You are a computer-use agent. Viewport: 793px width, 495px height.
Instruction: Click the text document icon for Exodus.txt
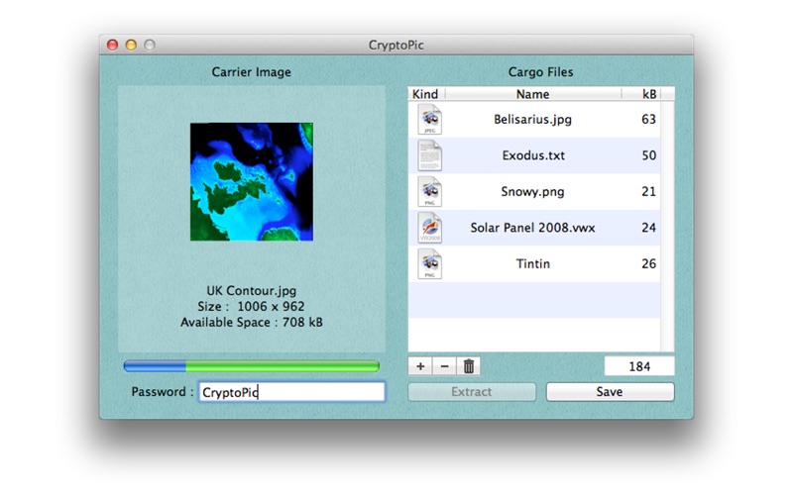point(430,155)
